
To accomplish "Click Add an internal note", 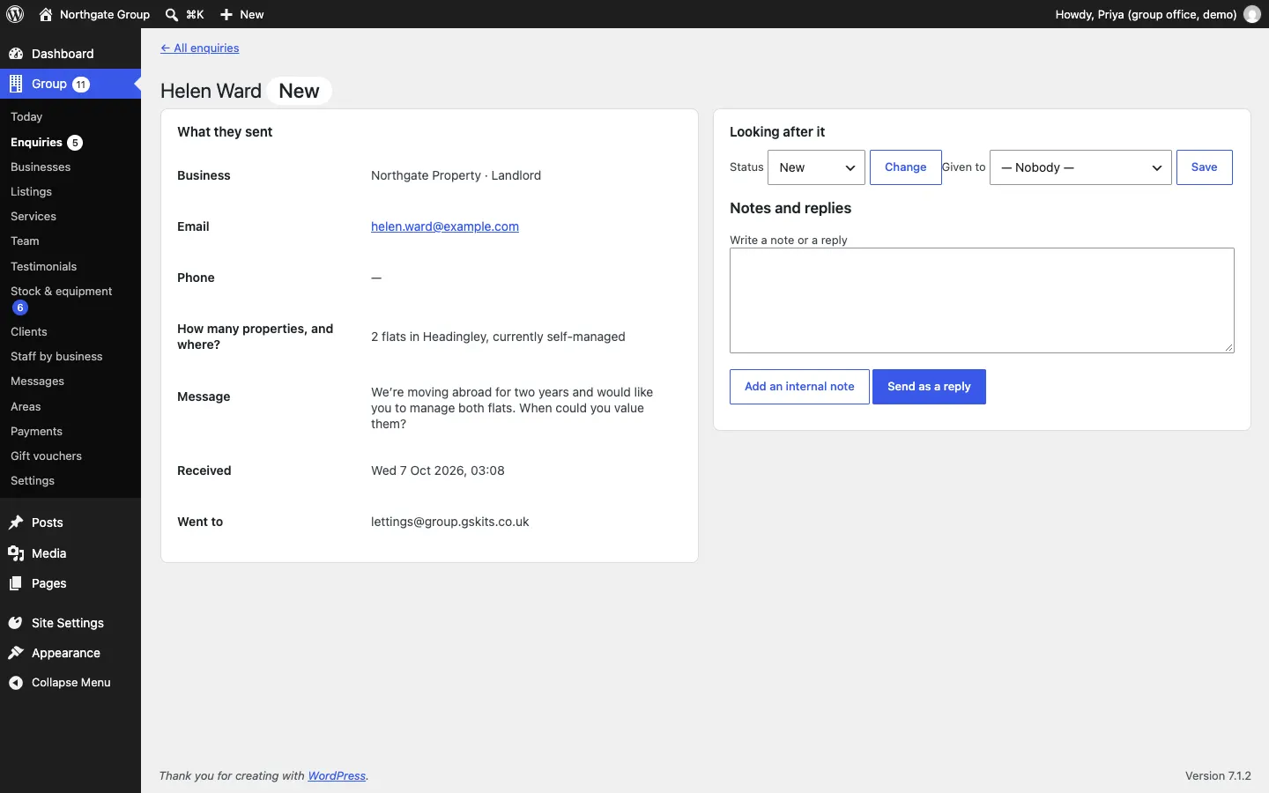I will pyautogui.click(x=799, y=387).
